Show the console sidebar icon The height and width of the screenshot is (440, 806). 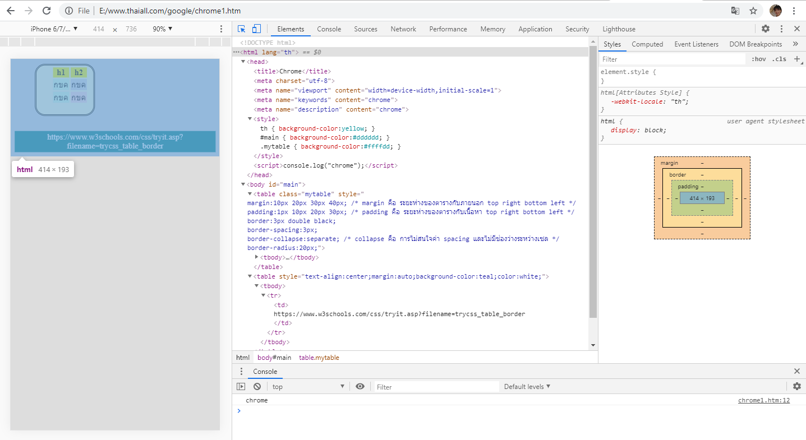point(241,387)
